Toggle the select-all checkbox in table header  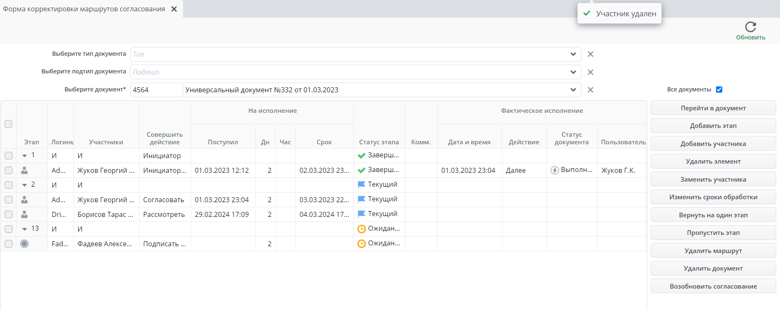click(8, 124)
